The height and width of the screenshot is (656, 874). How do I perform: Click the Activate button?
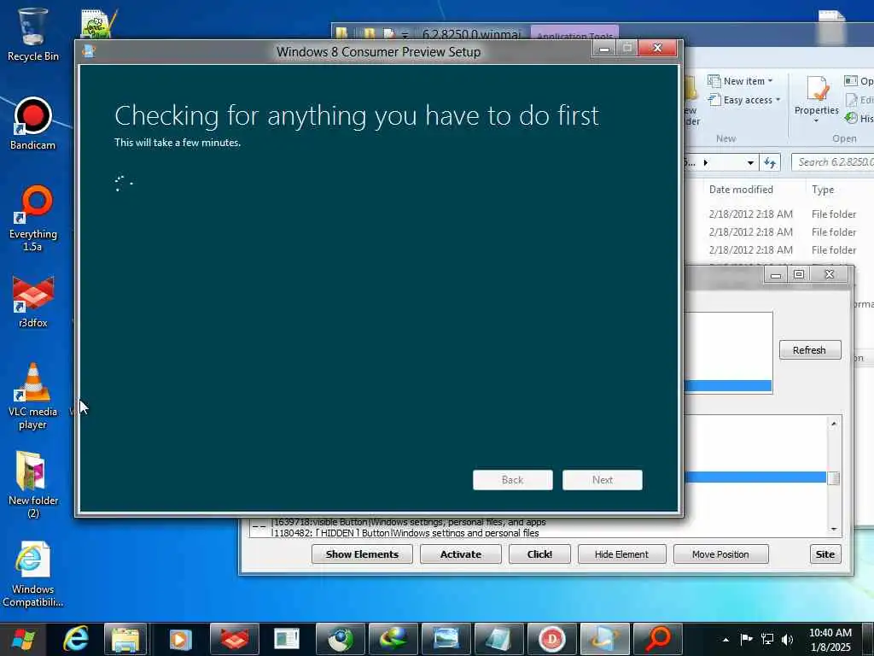coord(460,553)
